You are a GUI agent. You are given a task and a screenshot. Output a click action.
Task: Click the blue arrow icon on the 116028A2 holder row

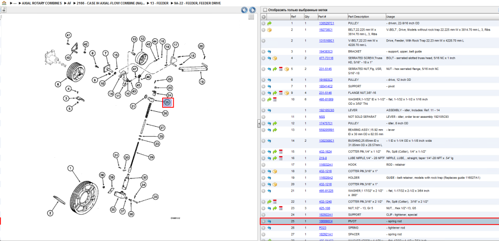[x=269, y=178]
